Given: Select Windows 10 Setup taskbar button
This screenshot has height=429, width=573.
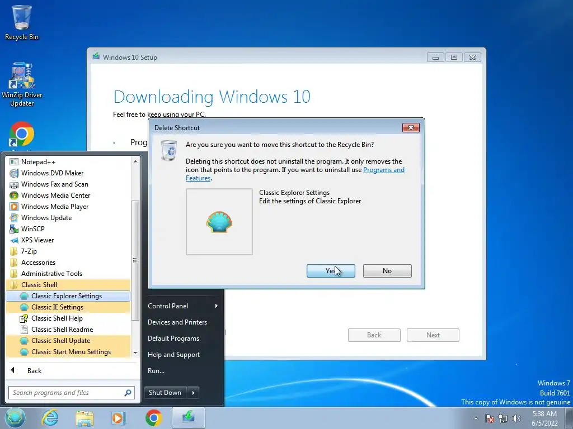Looking at the screenshot, I should [189, 418].
